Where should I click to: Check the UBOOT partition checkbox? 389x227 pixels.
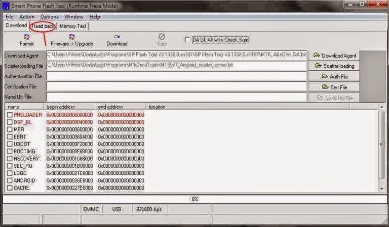tap(10, 144)
